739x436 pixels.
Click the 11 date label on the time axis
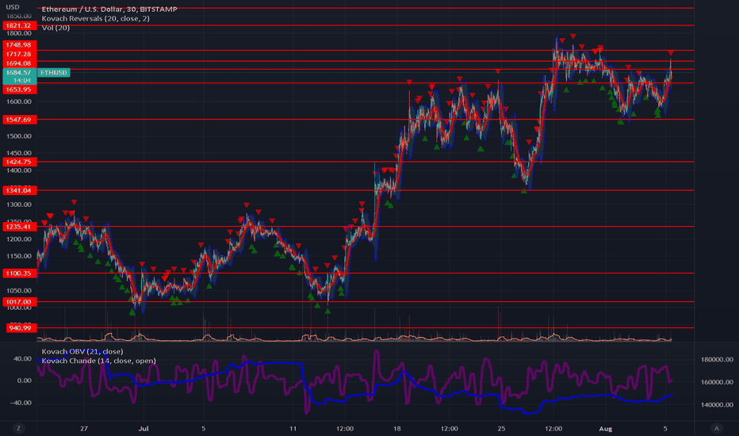point(293,428)
